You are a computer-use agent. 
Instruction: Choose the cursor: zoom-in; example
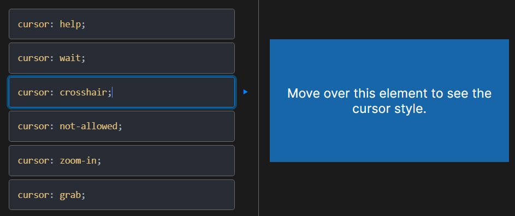[122, 160]
